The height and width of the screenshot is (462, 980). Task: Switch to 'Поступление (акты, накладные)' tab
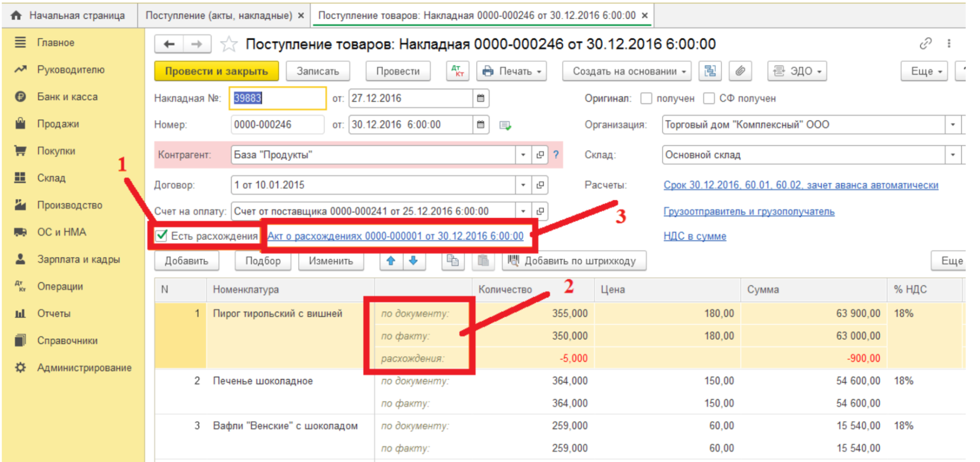click(x=219, y=16)
